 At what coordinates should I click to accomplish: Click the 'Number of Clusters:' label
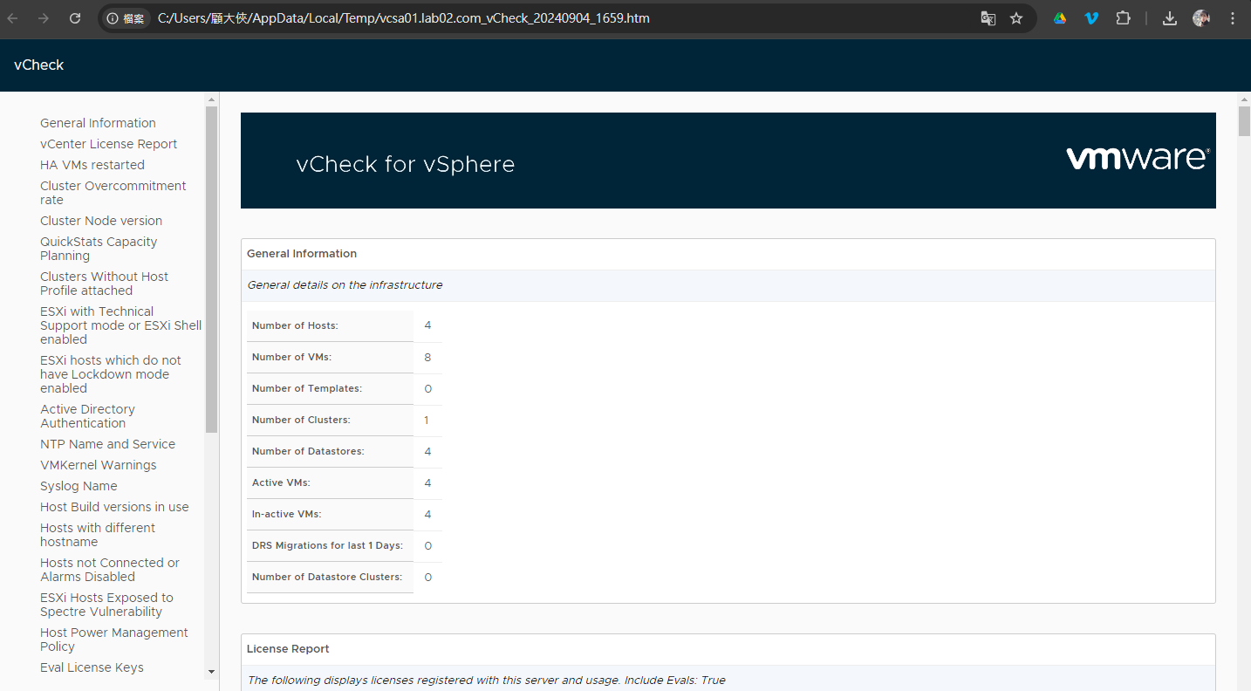[301, 420]
